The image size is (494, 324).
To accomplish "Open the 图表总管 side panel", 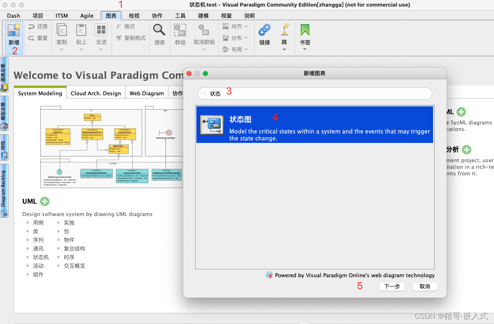I will pos(4,75).
